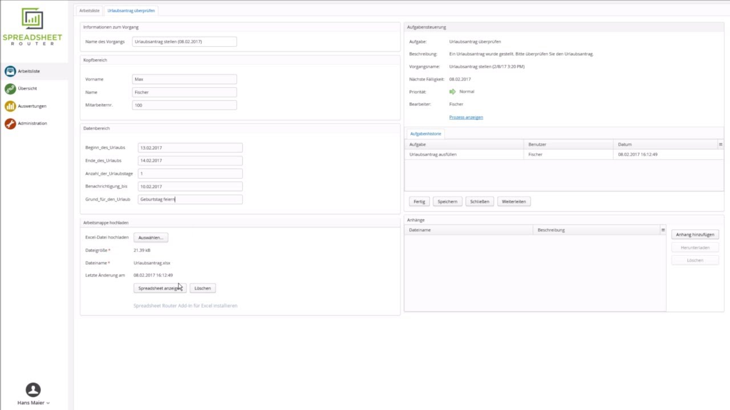Click Anhang hinzufügen button
The width and height of the screenshot is (730, 410).
click(695, 235)
